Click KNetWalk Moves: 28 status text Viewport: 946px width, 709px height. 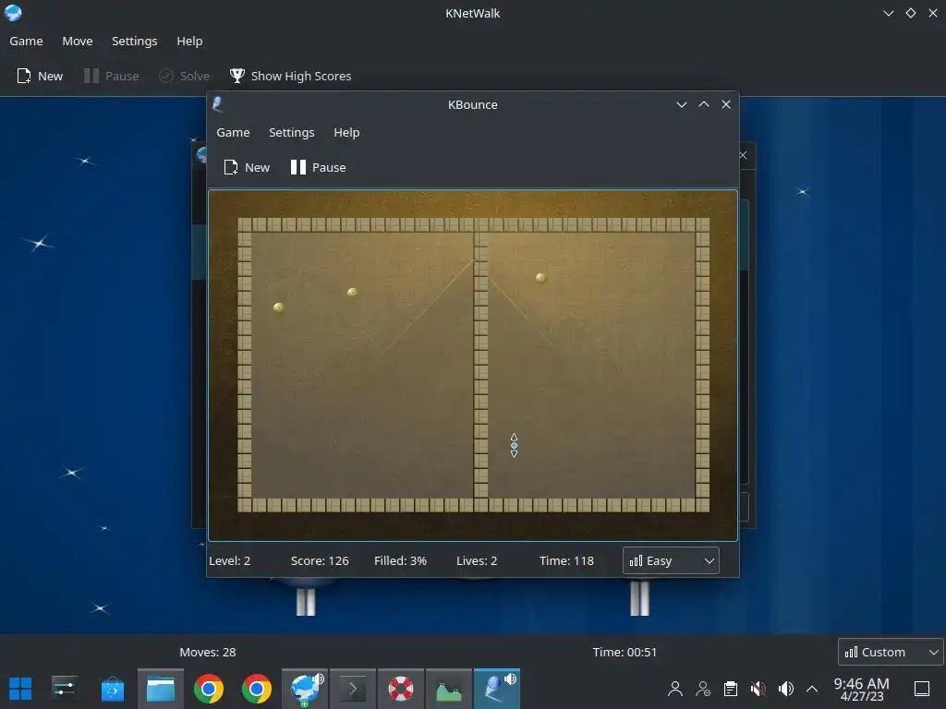208,652
